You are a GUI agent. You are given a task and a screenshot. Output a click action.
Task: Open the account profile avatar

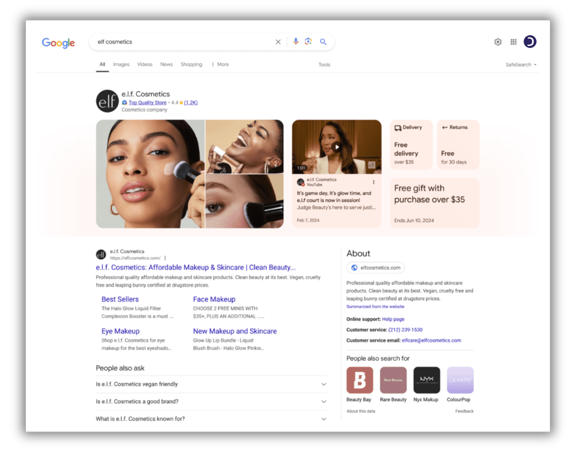point(530,42)
